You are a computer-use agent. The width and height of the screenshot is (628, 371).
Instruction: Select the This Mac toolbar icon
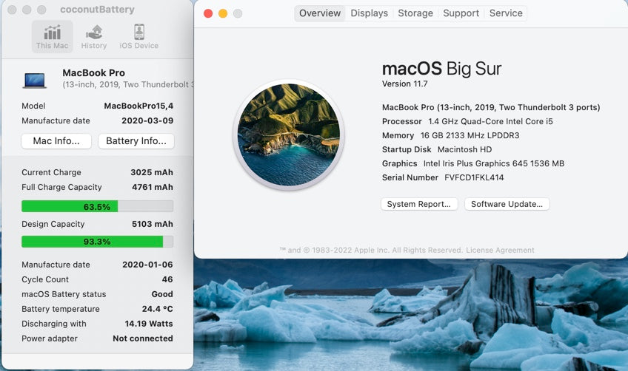52,37
